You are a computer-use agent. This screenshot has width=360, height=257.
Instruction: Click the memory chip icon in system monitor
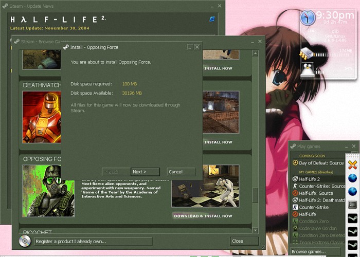(308, 53)
